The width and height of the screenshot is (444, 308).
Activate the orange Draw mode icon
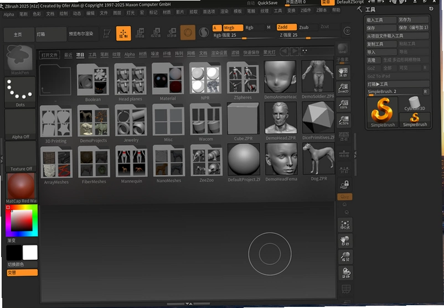point(123,33)
